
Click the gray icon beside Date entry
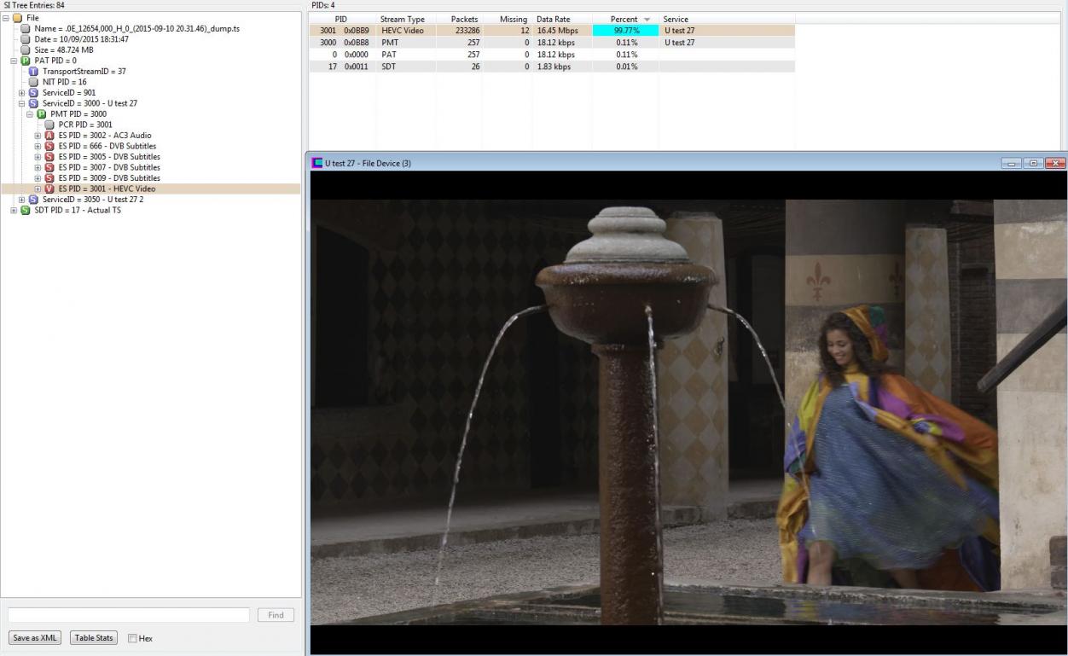[x=26, y=39]
